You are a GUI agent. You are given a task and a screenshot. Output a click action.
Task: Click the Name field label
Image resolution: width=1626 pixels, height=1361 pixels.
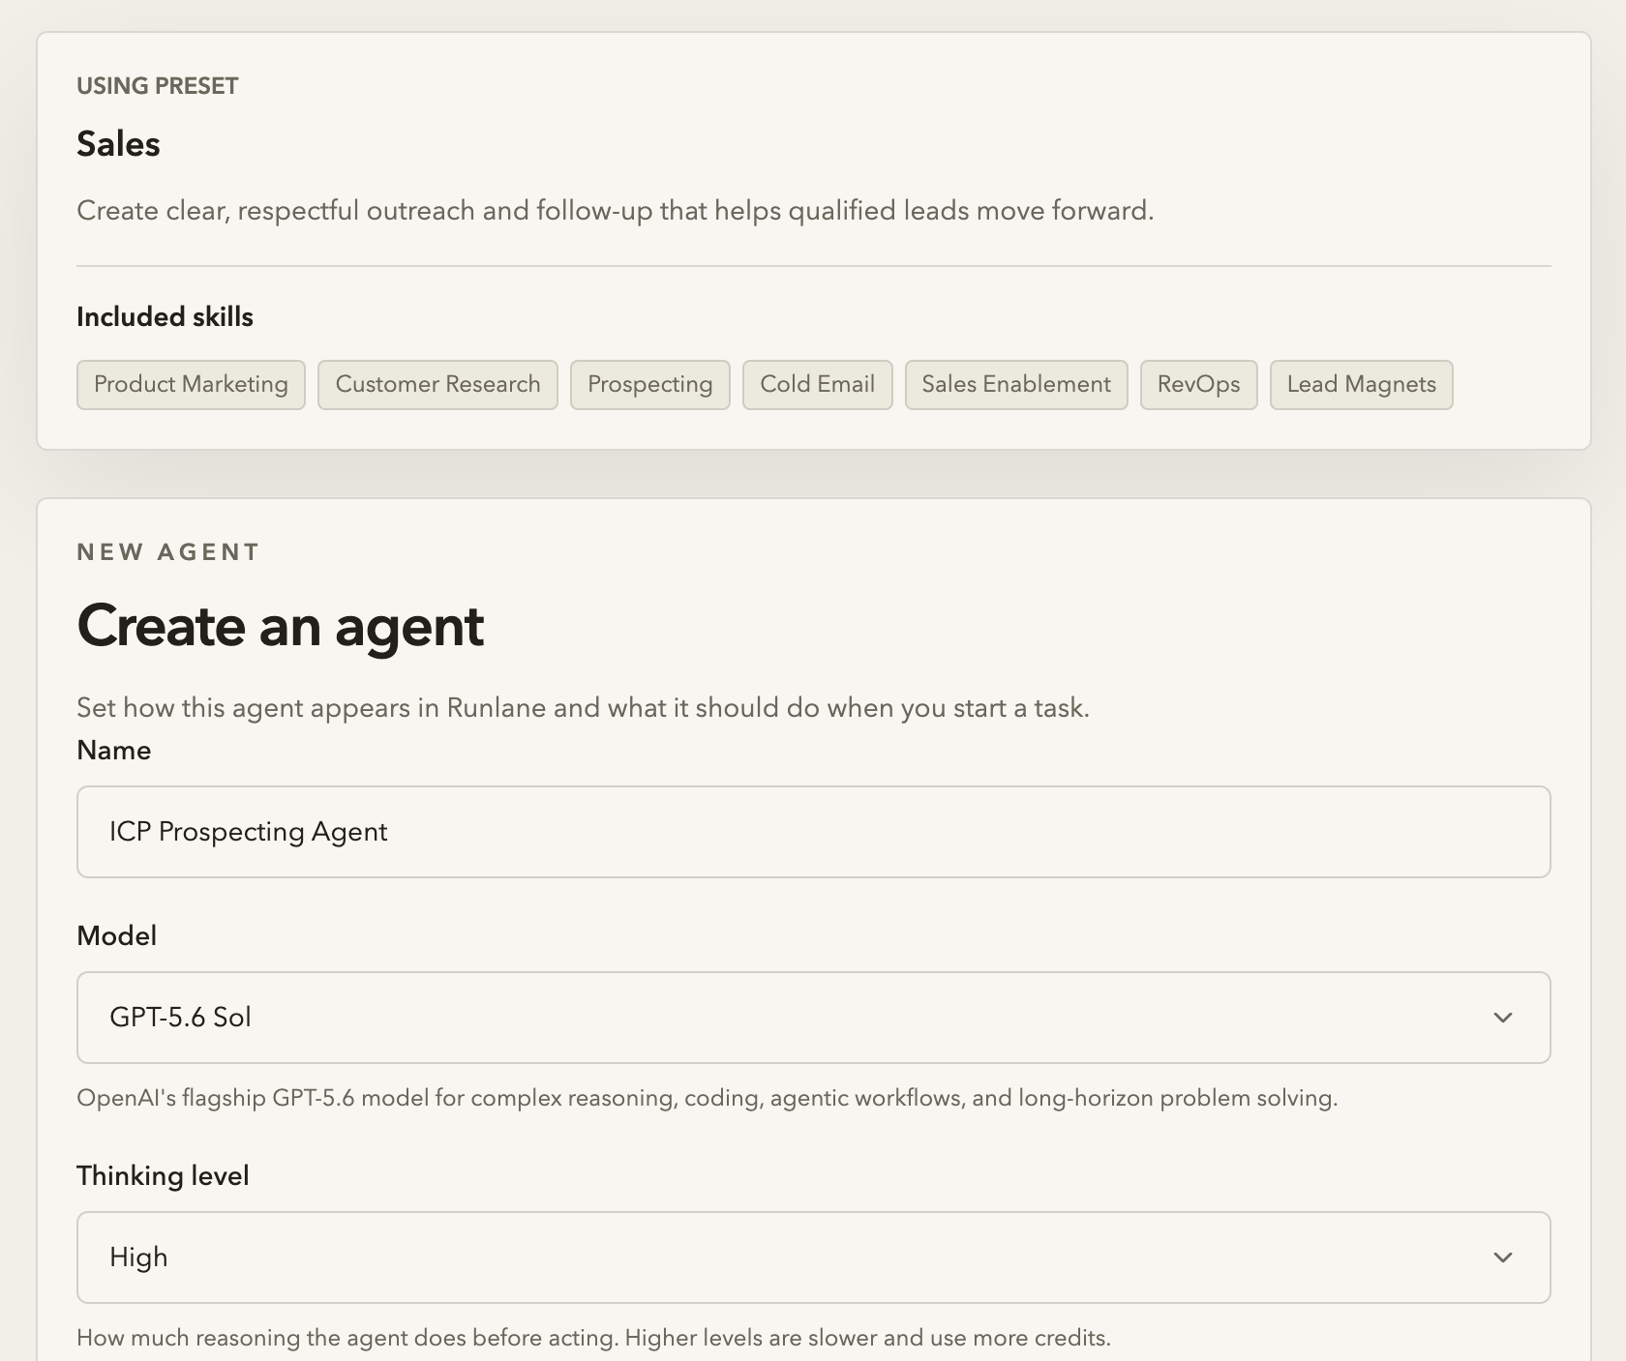(x=113, y=751)
